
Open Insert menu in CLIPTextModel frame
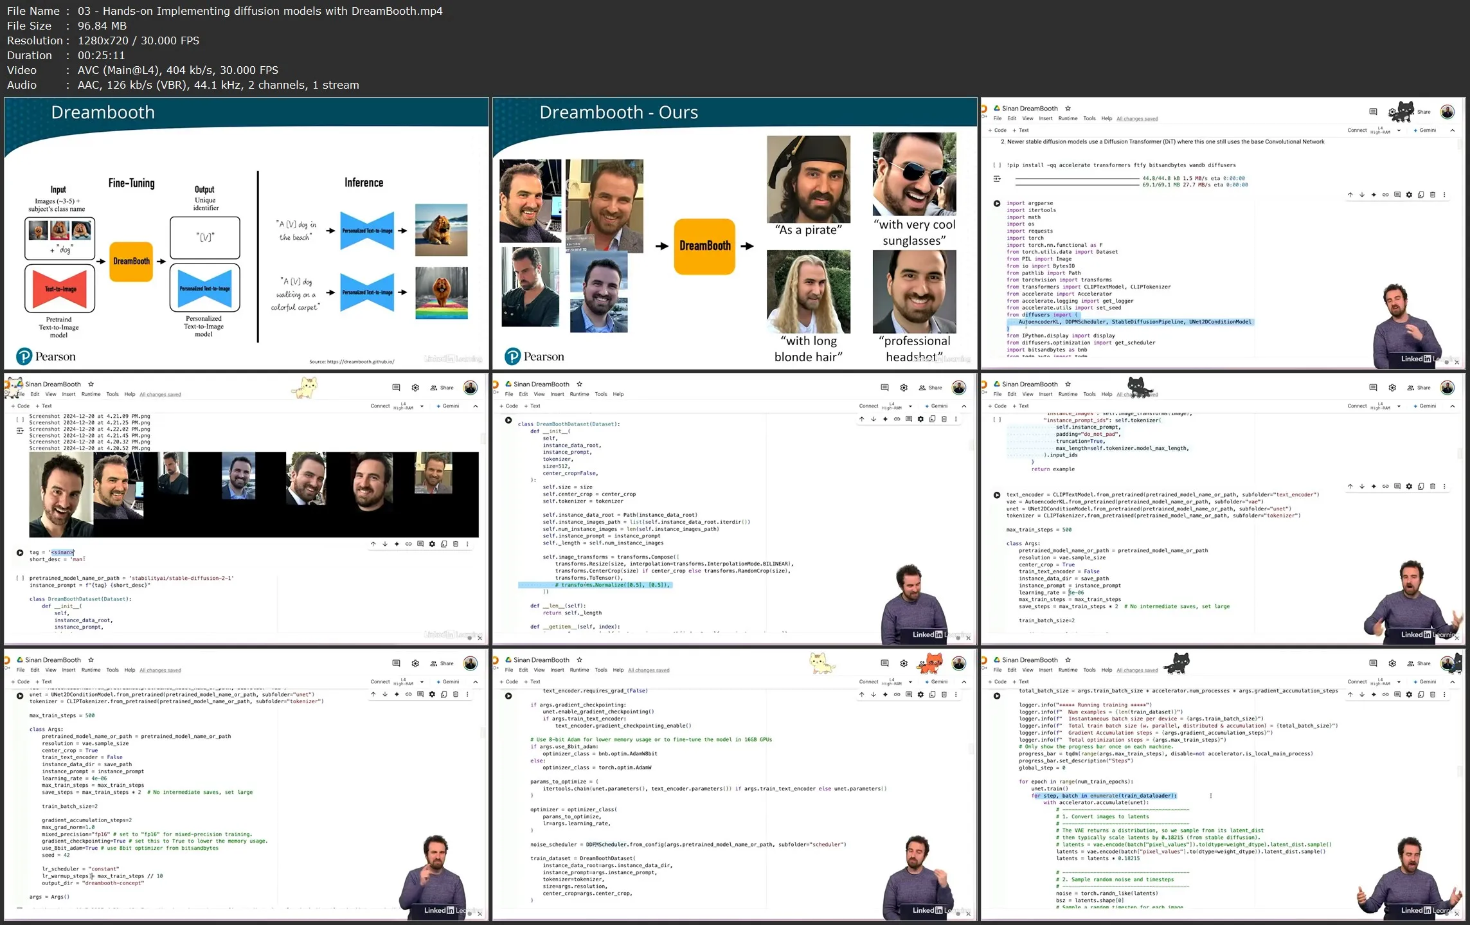tap(1046, 395)
